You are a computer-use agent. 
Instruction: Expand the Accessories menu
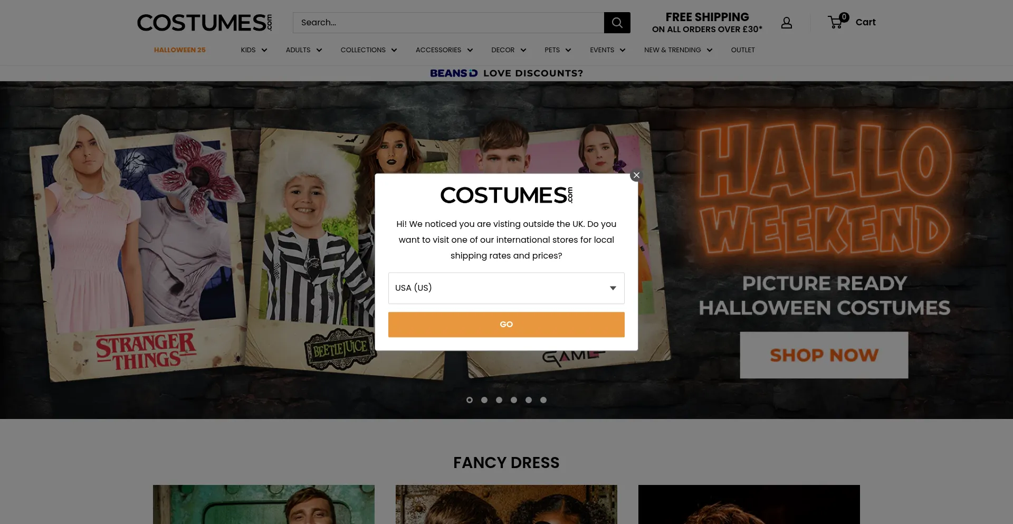pyautogui.click(x=444, y=50)
